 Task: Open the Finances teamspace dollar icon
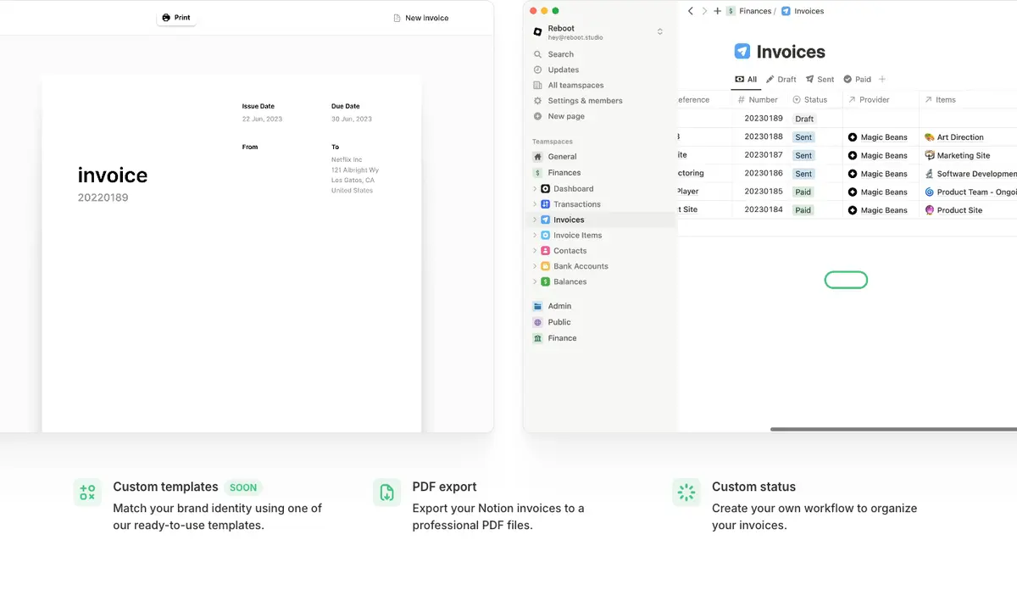pyautogui.click(x=537, y=173)
